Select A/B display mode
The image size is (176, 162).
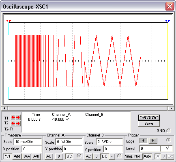[x=36, y=156]
